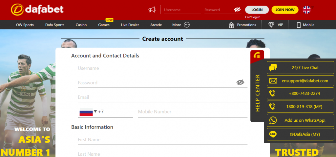
Task: Click the Promotions gift icon
Action: (231, 25)
